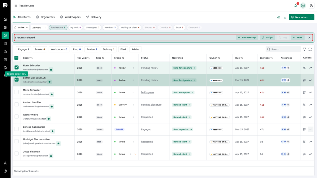The image size is (317, 178).
Task: Open the clipboard icon in left sidebar
Action: (5, 28)
